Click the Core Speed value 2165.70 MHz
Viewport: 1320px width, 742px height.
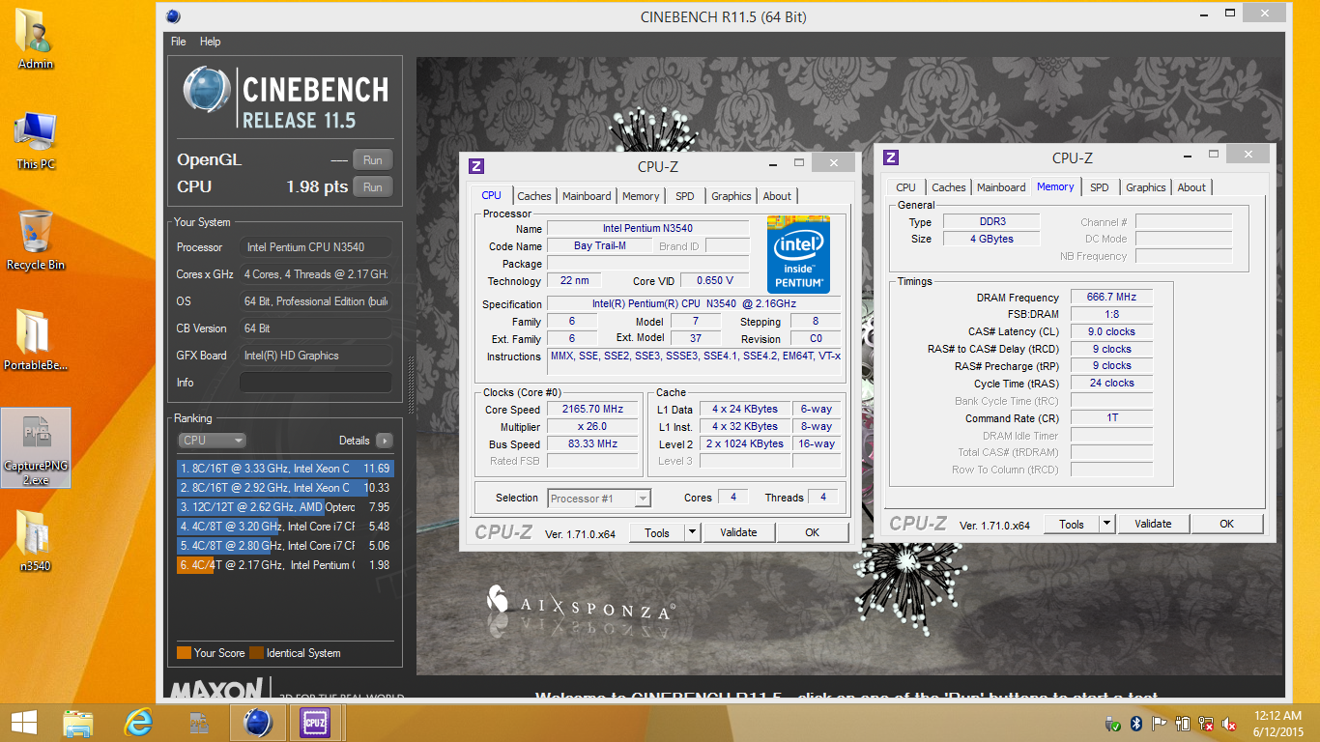(592, 410)
